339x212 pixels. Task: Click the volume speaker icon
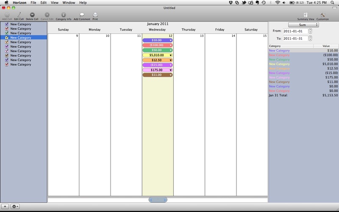pyautogui.click(x=284, y=3)
